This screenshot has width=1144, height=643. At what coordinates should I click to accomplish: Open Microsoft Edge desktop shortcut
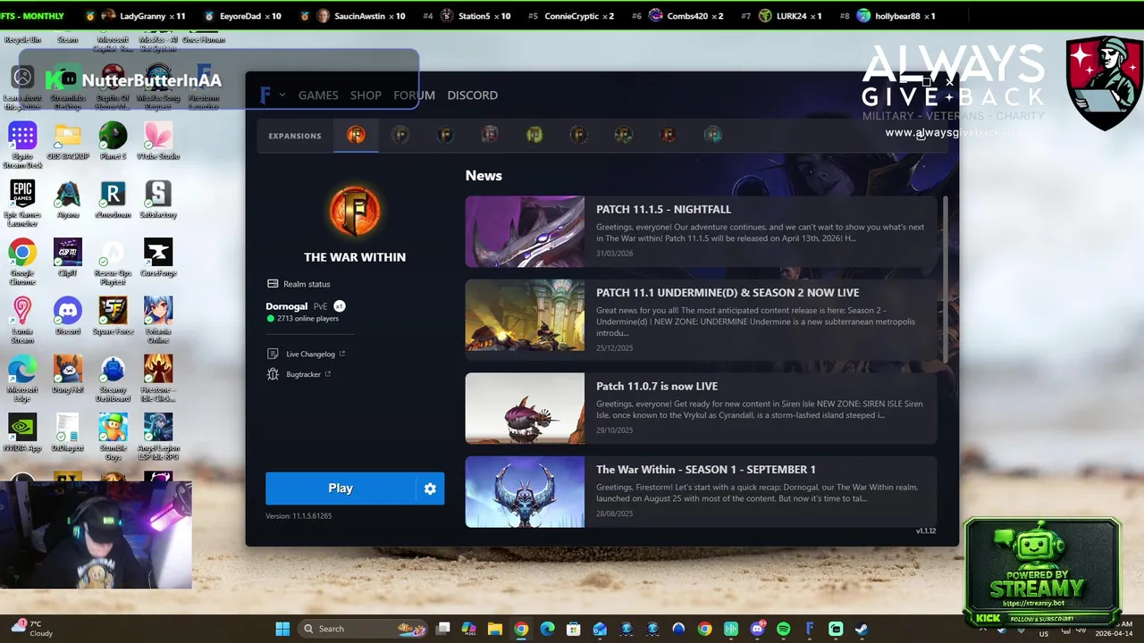pyautogui.click(x=22, y=379)
